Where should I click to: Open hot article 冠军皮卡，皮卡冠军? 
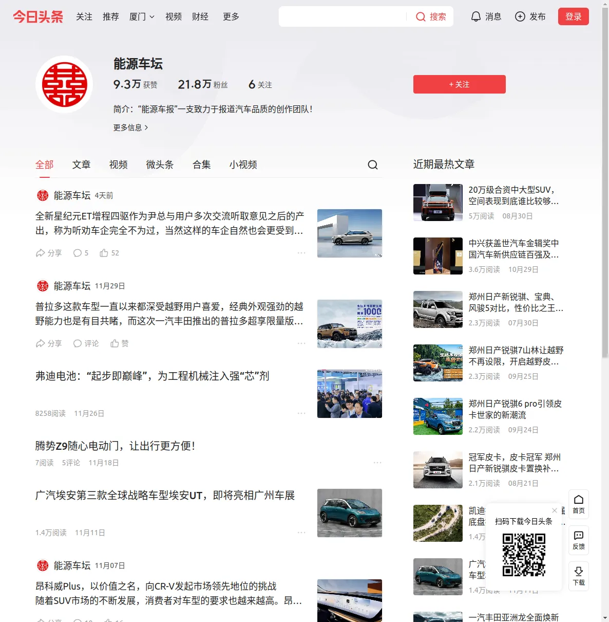pyautogui.click(x=515, y=463)
